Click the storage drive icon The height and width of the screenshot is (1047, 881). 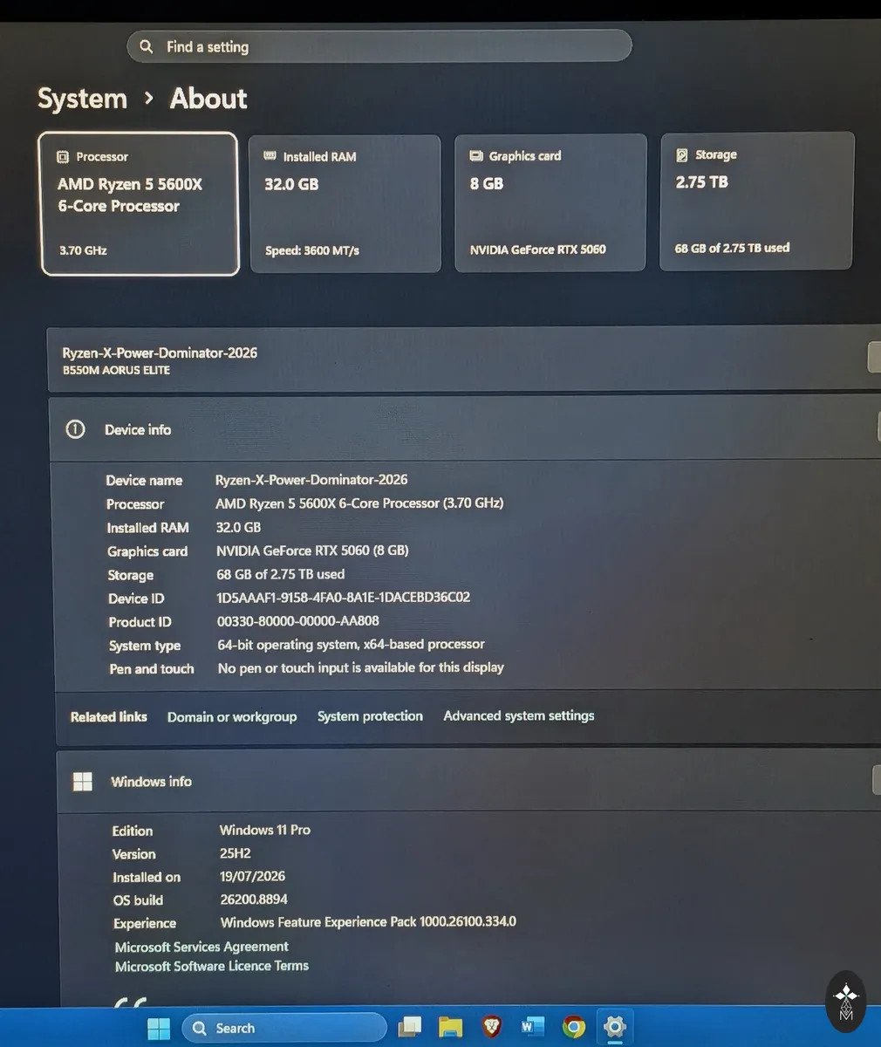(681, 154)
